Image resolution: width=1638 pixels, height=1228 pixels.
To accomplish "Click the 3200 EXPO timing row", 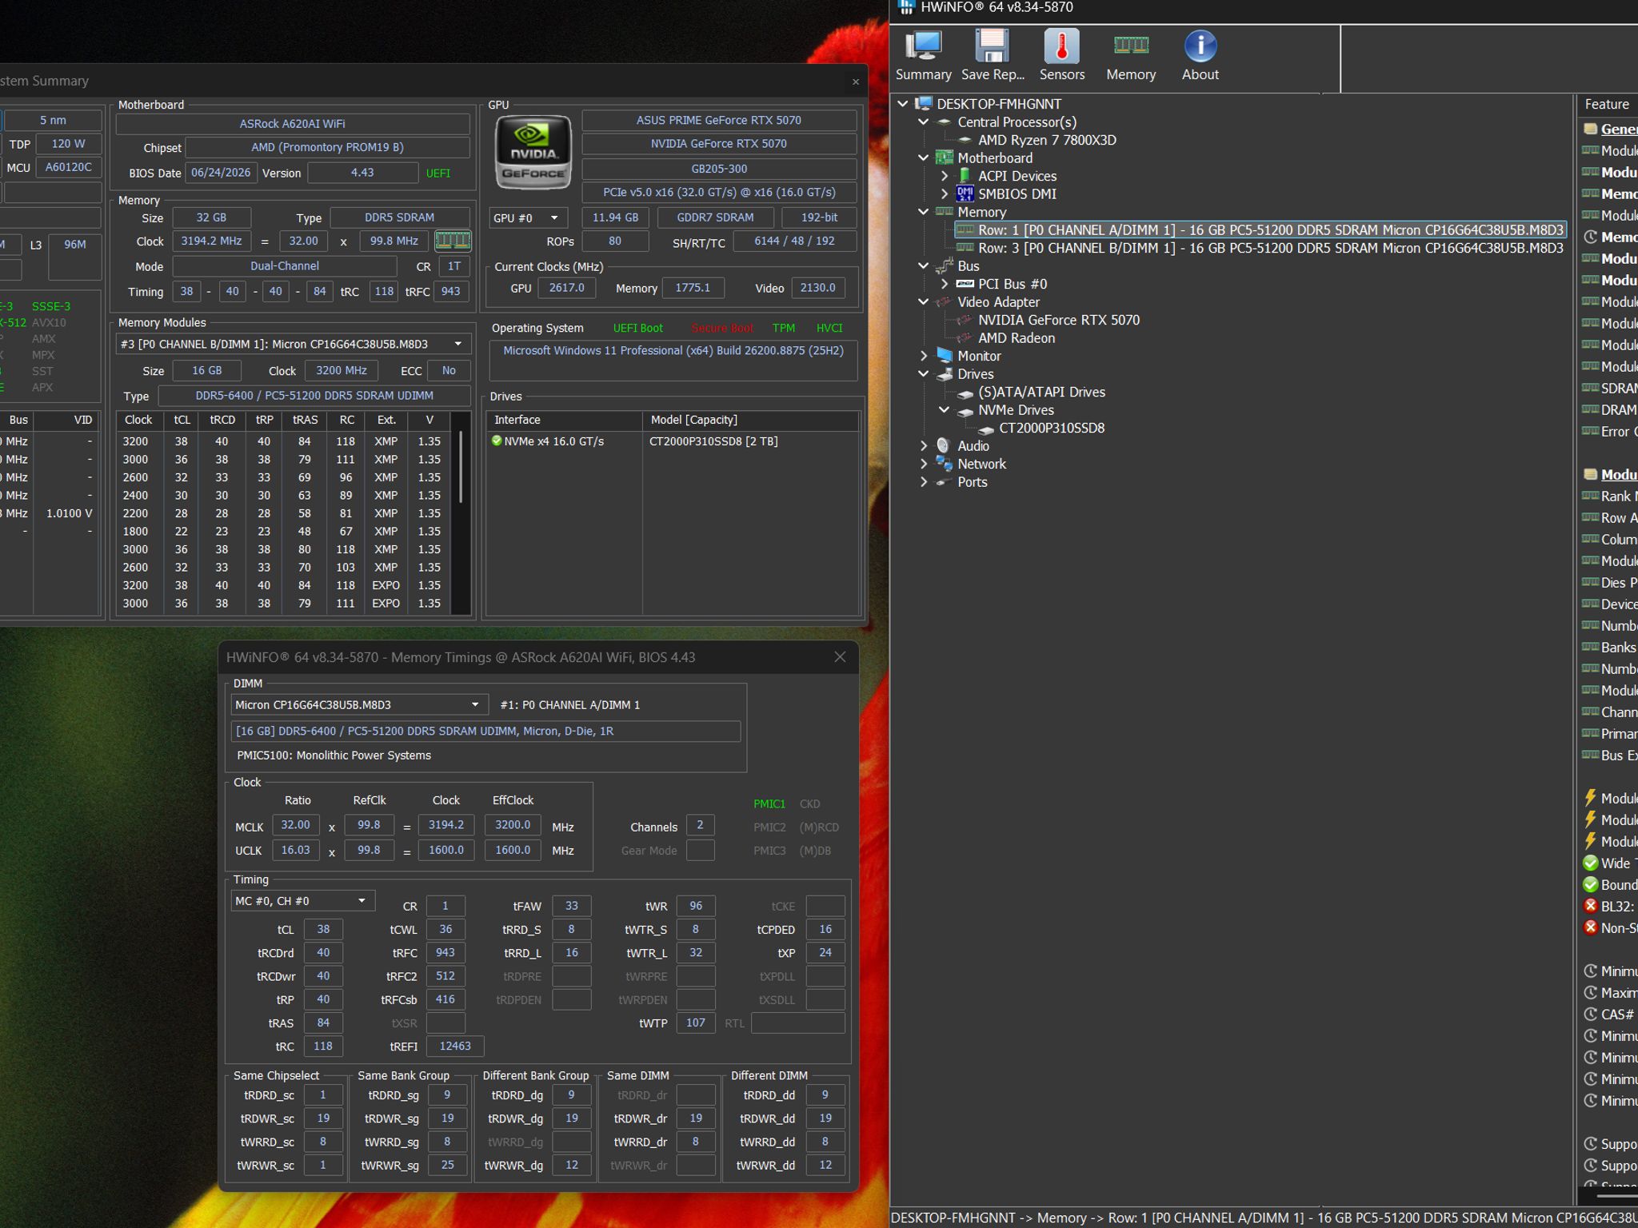I will 283,585.
